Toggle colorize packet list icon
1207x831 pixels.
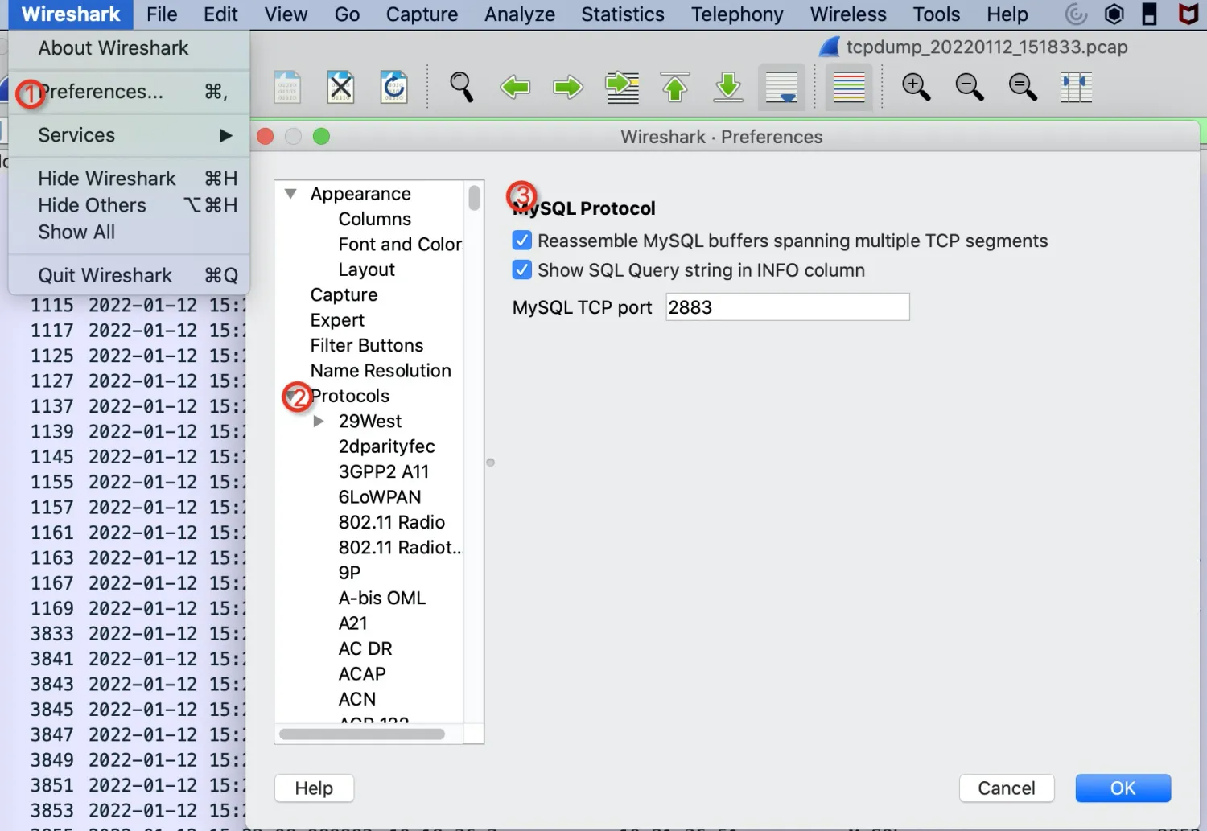[849, 87]
